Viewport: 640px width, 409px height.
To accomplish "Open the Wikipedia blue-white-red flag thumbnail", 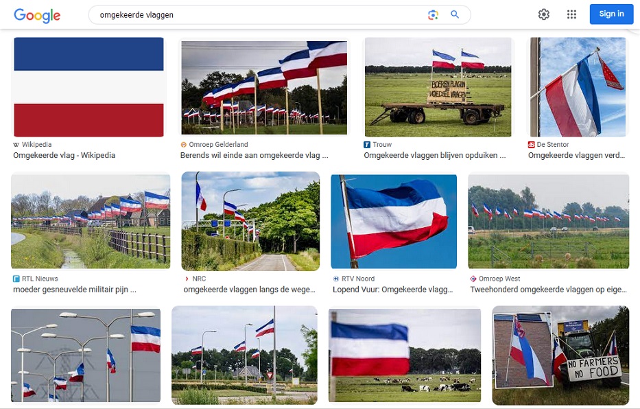I will tap(88, 87).
